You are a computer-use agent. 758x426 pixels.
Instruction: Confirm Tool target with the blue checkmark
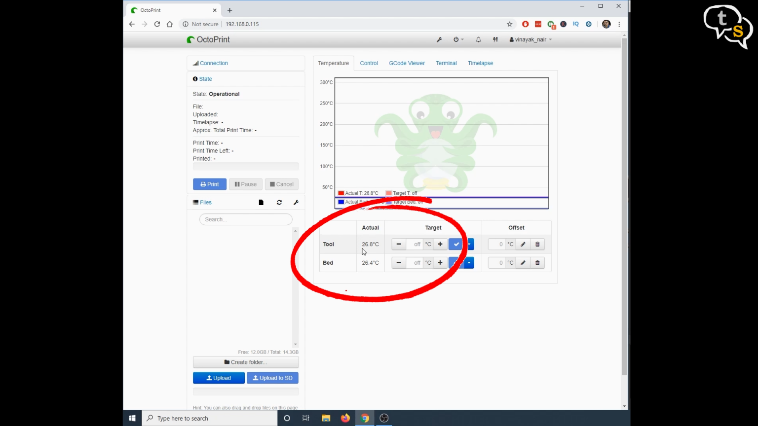tap(455, 244)
